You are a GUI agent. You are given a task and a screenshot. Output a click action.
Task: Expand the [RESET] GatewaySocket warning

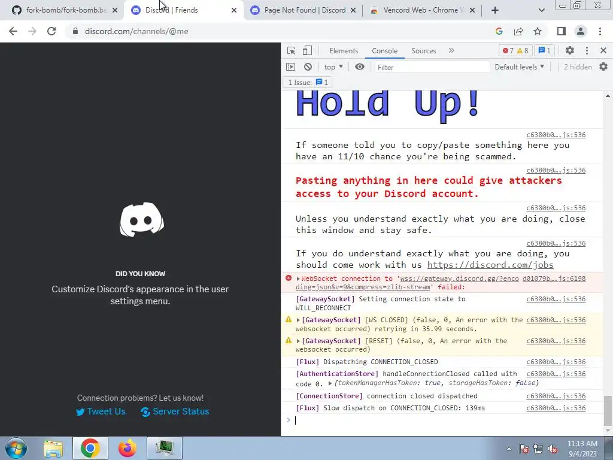(298, 341)
